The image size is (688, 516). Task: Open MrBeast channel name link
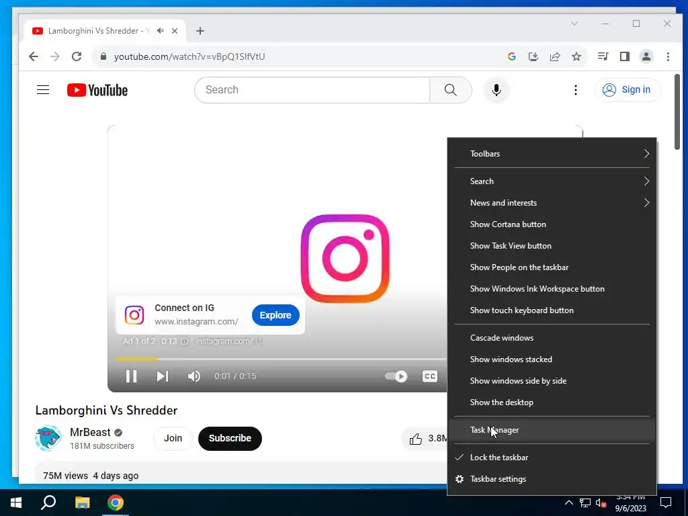90,432
